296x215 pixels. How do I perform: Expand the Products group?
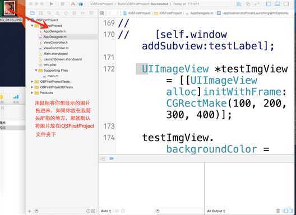[x=32, y=93]
